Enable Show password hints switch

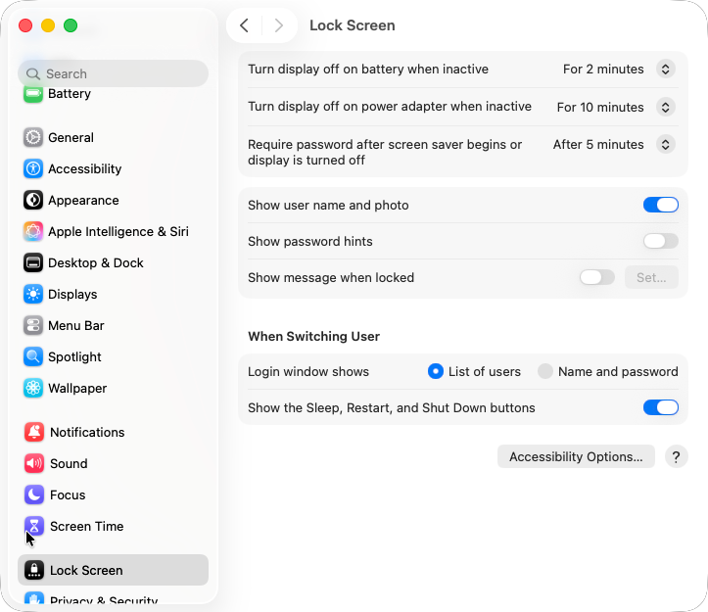tap(661, 241)
